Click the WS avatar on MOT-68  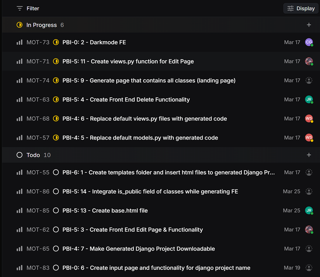click(x=309, y=118)
